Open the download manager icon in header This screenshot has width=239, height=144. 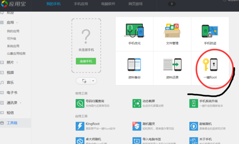point(172,4)
